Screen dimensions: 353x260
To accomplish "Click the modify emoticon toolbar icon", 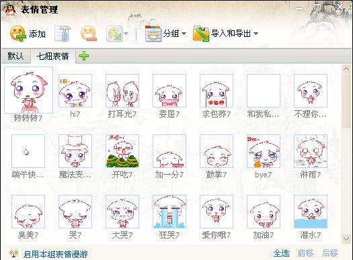I will (63, 34).
